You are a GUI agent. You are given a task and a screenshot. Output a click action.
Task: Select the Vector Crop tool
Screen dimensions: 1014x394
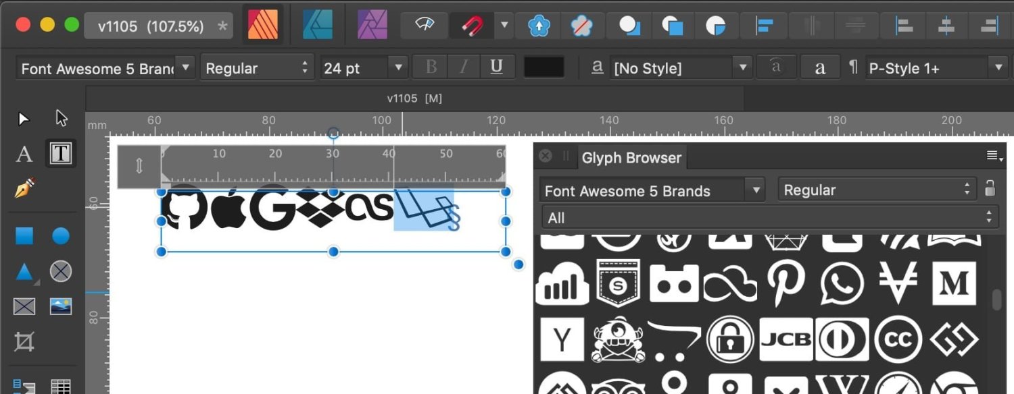(24, 341)
